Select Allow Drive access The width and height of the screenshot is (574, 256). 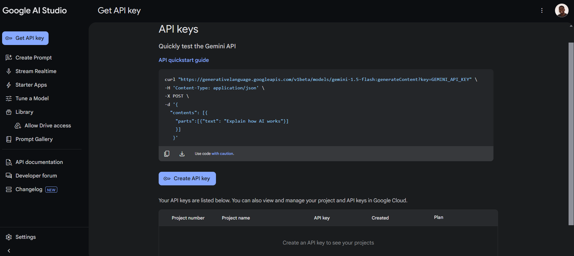tap(48, 126)
